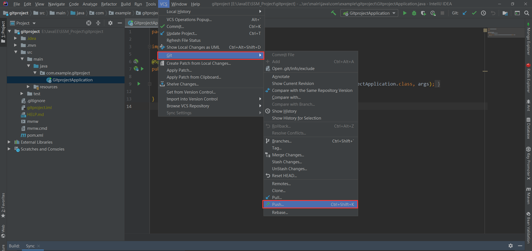The image size is (532, 251).
Task: Open Maven side tool window
Action: pos(528,196)
